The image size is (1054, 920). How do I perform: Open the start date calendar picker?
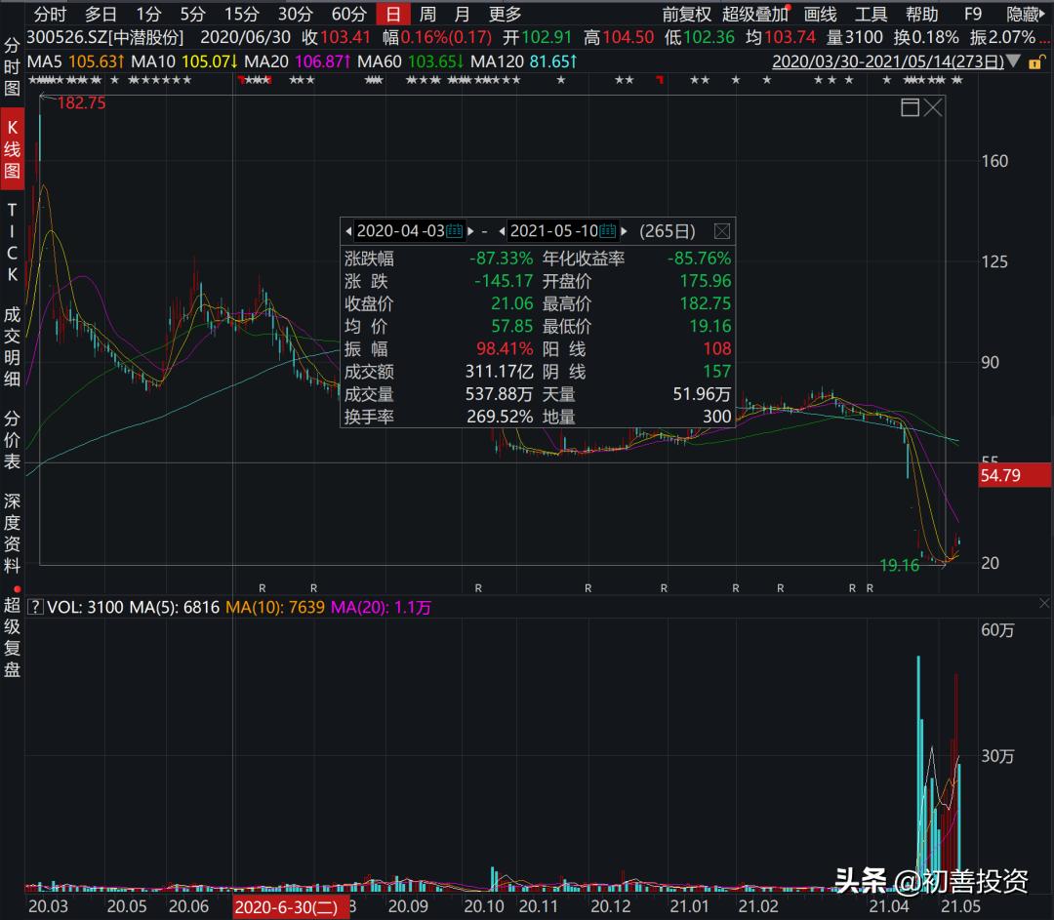(455, 231)
